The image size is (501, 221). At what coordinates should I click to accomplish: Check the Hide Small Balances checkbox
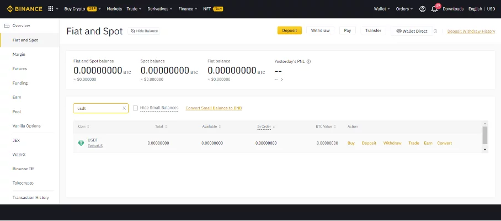(x=136, y=108)
